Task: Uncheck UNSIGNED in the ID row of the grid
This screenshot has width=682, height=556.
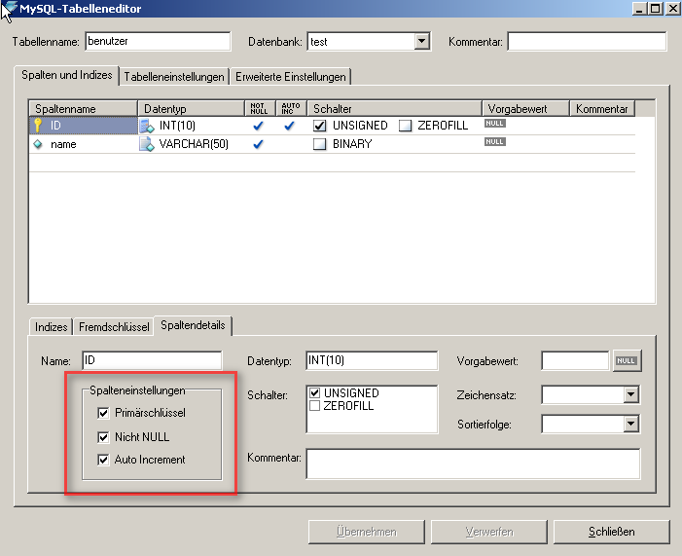Action: (320, 126)
